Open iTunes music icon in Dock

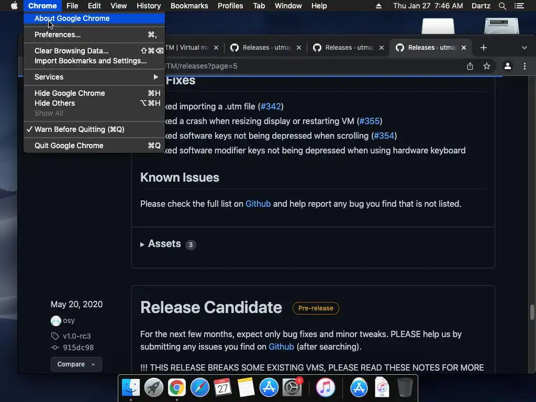click(325, 388)
